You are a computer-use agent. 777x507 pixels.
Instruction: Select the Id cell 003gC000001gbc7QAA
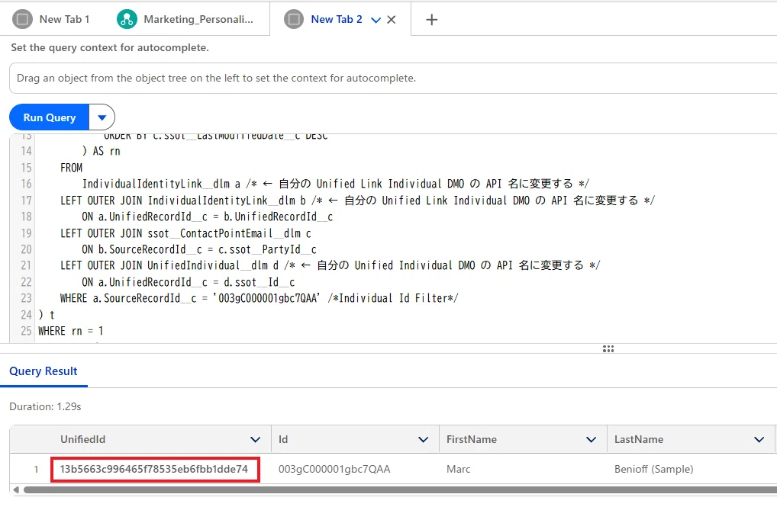[334, 469]
